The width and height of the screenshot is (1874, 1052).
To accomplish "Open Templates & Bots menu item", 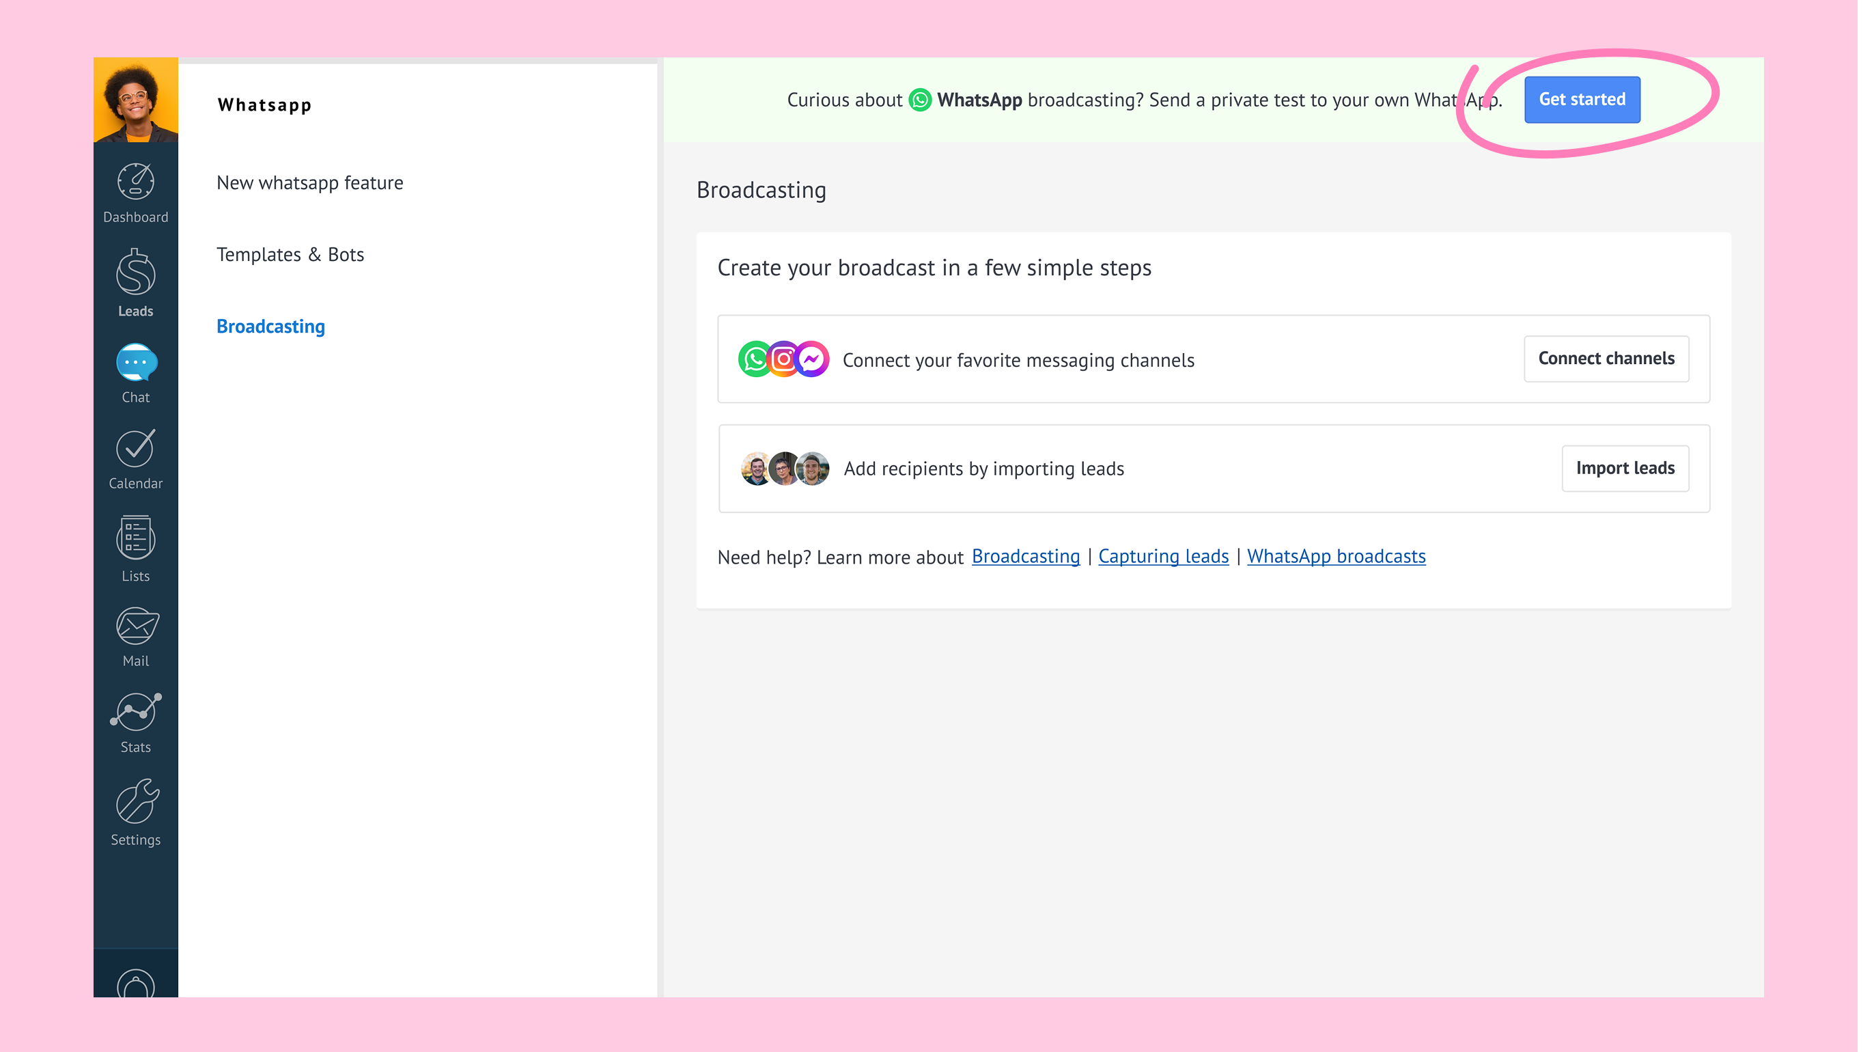I will [x=290, y=255].
